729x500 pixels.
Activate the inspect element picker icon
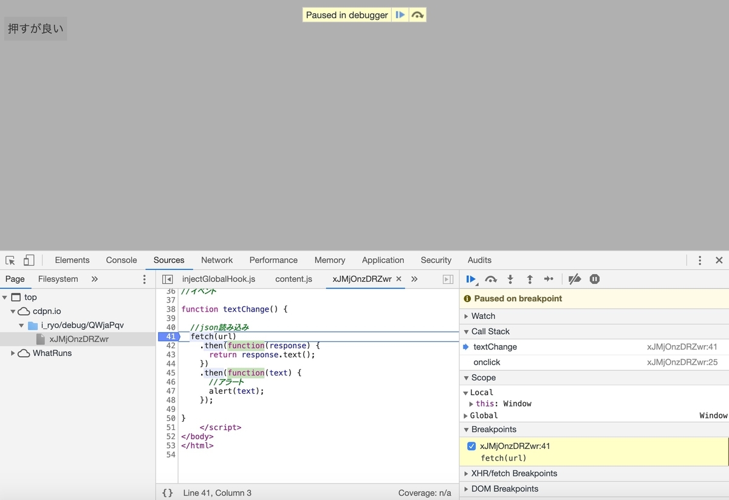tap(10, 261)
